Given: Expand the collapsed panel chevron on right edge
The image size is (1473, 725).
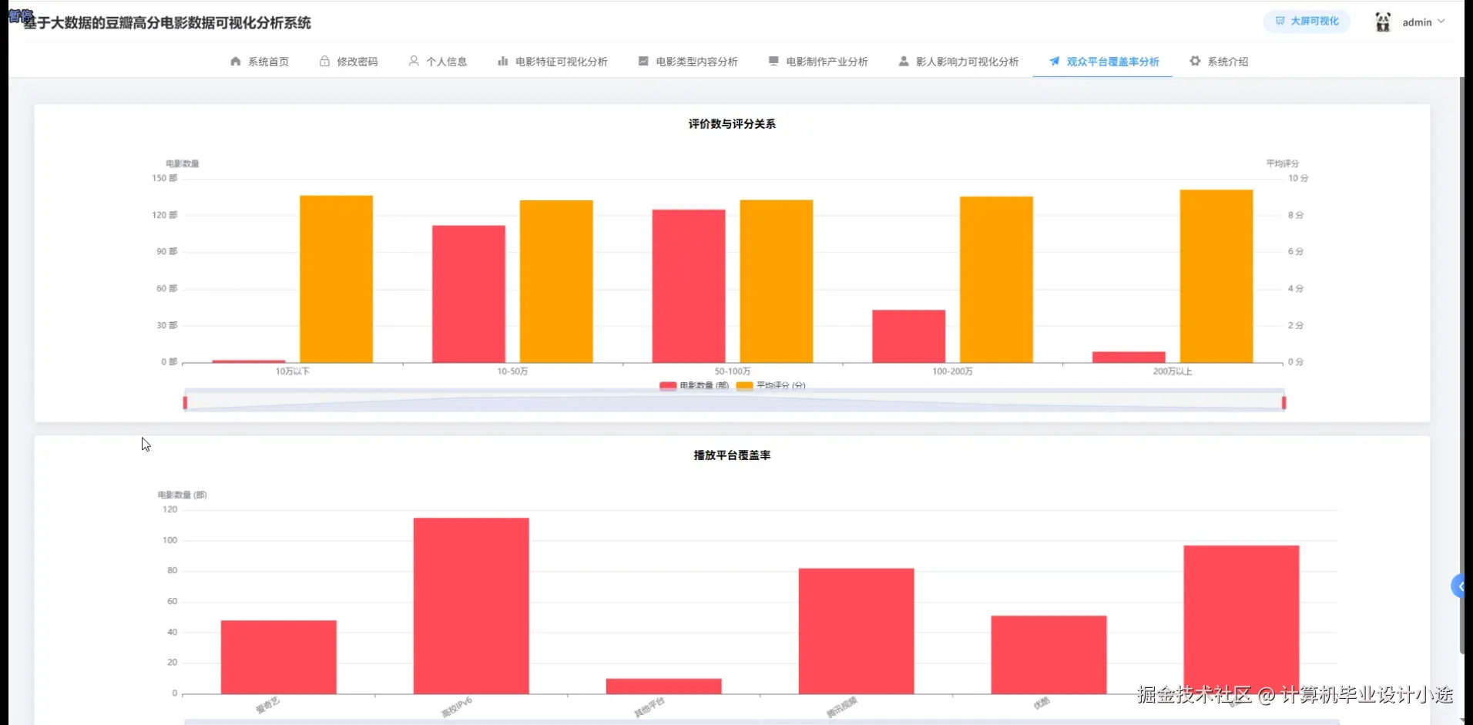Looking at the screenshot, I should click(1461, 586).
